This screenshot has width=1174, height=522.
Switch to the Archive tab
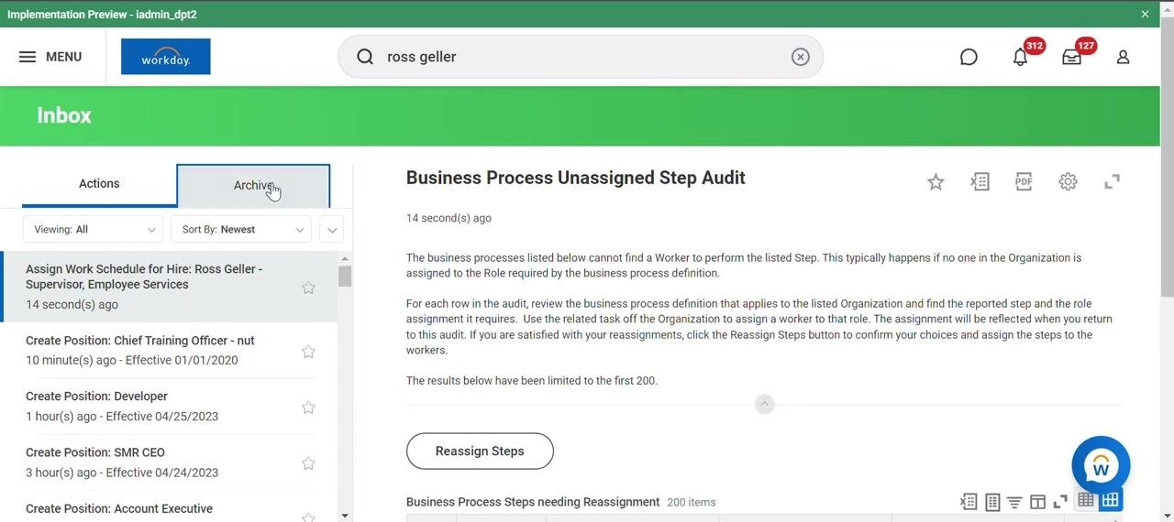coord(253,186)
